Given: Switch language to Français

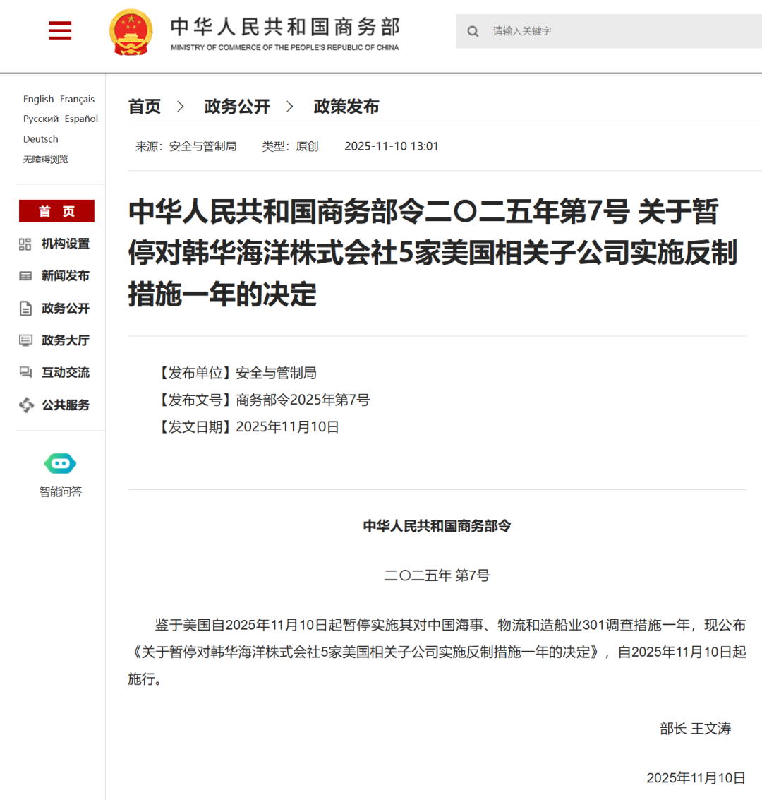Looking at the screenshot, I should pyautogui.click(x=77, y=99).
